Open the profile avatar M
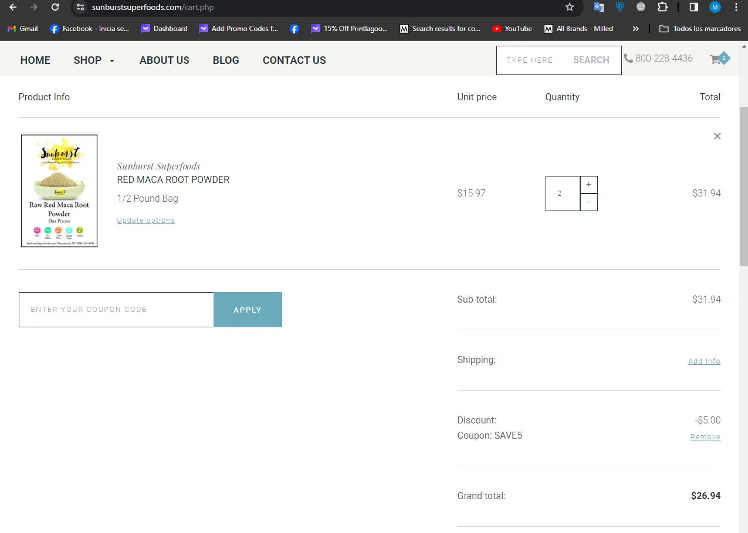This screenshot has height=533, width=748. tap(715, 7)
